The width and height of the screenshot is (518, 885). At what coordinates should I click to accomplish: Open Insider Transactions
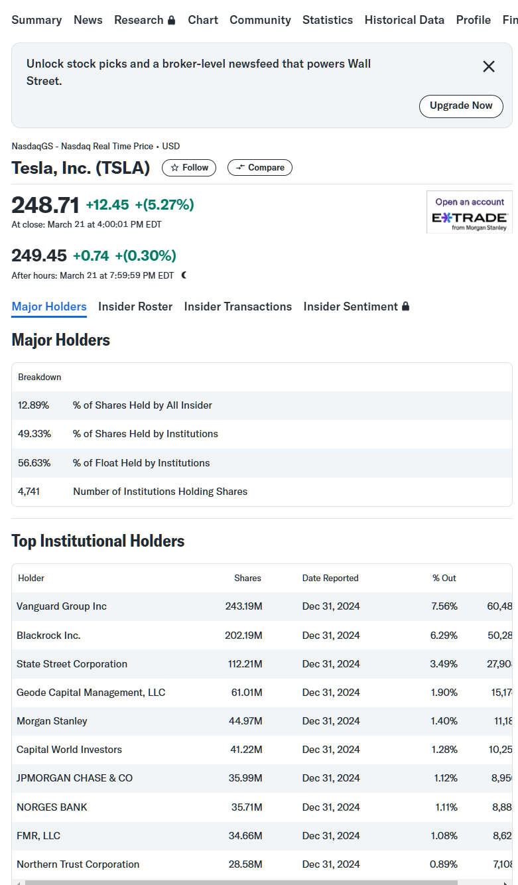point(238,306)
